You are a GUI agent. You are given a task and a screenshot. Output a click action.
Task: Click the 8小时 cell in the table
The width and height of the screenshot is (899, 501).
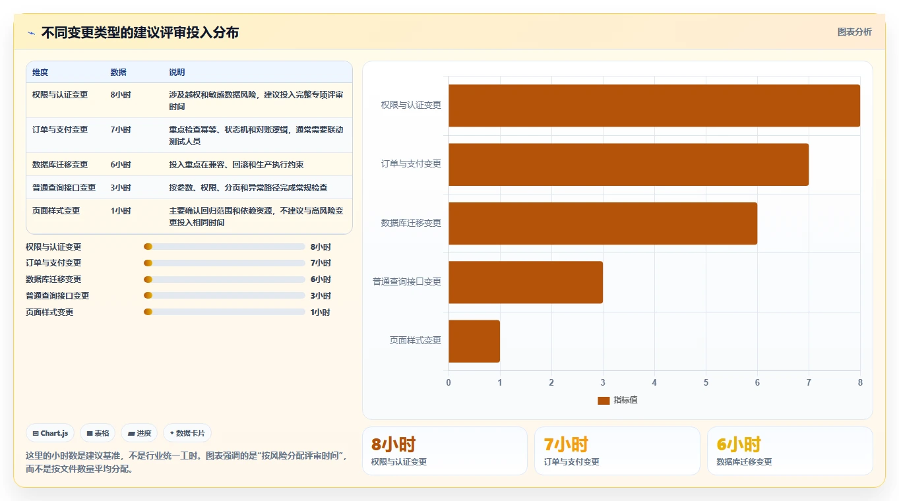[x=121, y=95]
